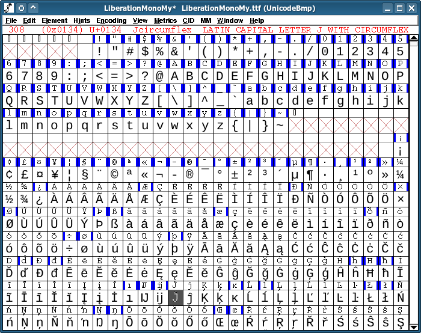Select the capital L with stroke glyph cell

[x=370, y=298]
